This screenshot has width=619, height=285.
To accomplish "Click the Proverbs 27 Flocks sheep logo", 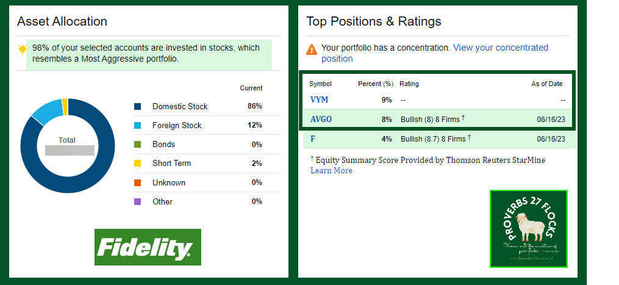I will (x=528, y=229).
